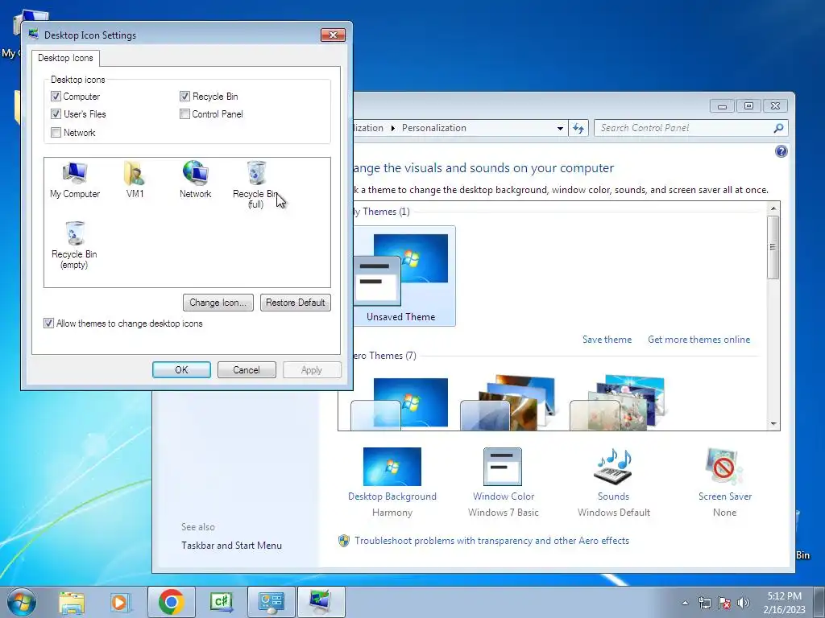This screenshot has height=618, width=825.
Task: Open the Action Center flag icon
Action: tap(724, 603)
